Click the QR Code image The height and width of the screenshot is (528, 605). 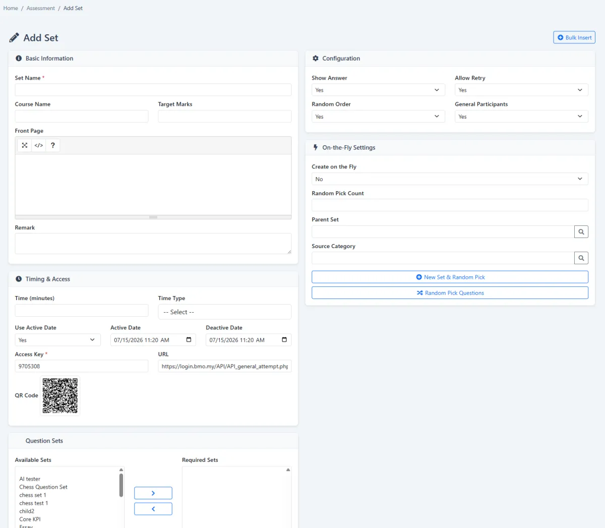click(x=60, y=396)
